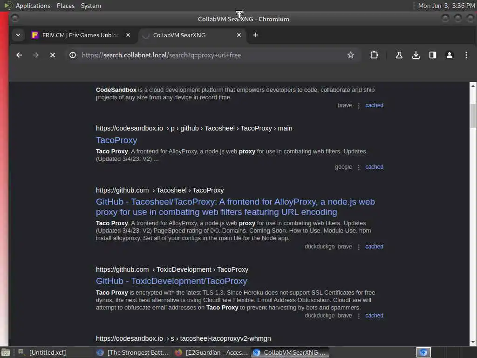The image size is (477, 358).
Task: Open the Chromium three-dot menu
Action: pyautogui.click(x=466, y=55)
